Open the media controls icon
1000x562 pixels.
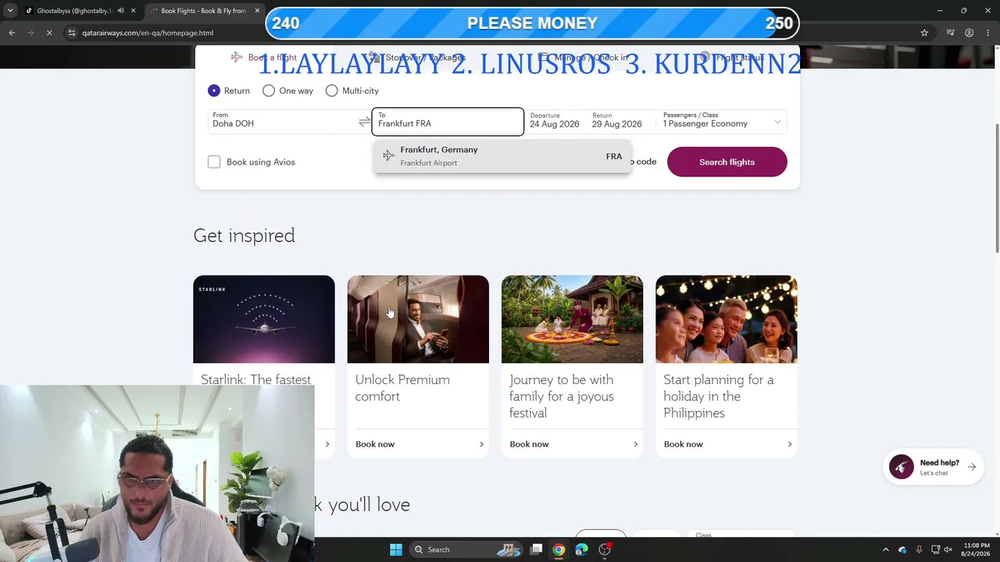pos(950,33)
